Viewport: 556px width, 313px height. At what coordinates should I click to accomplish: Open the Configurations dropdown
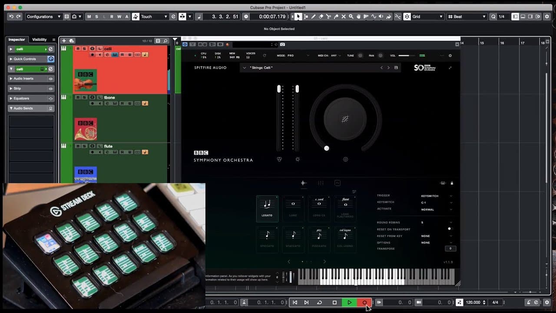[x=43, y=17]
